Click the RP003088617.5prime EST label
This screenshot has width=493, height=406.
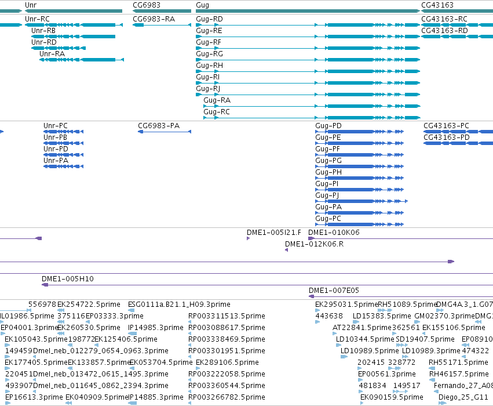point(227,328)
